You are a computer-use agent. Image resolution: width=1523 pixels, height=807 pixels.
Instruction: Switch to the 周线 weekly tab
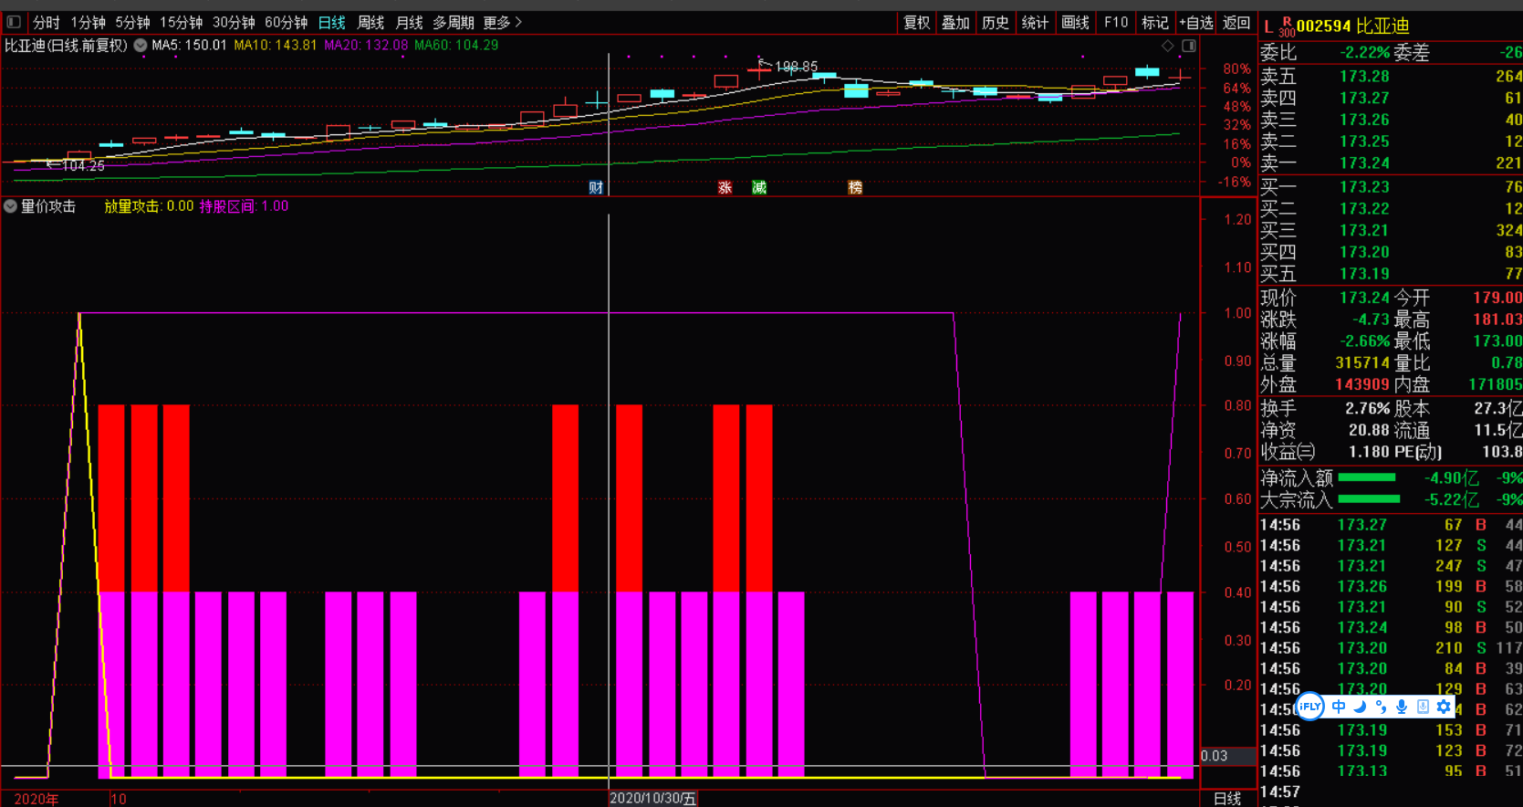point(370,22)
